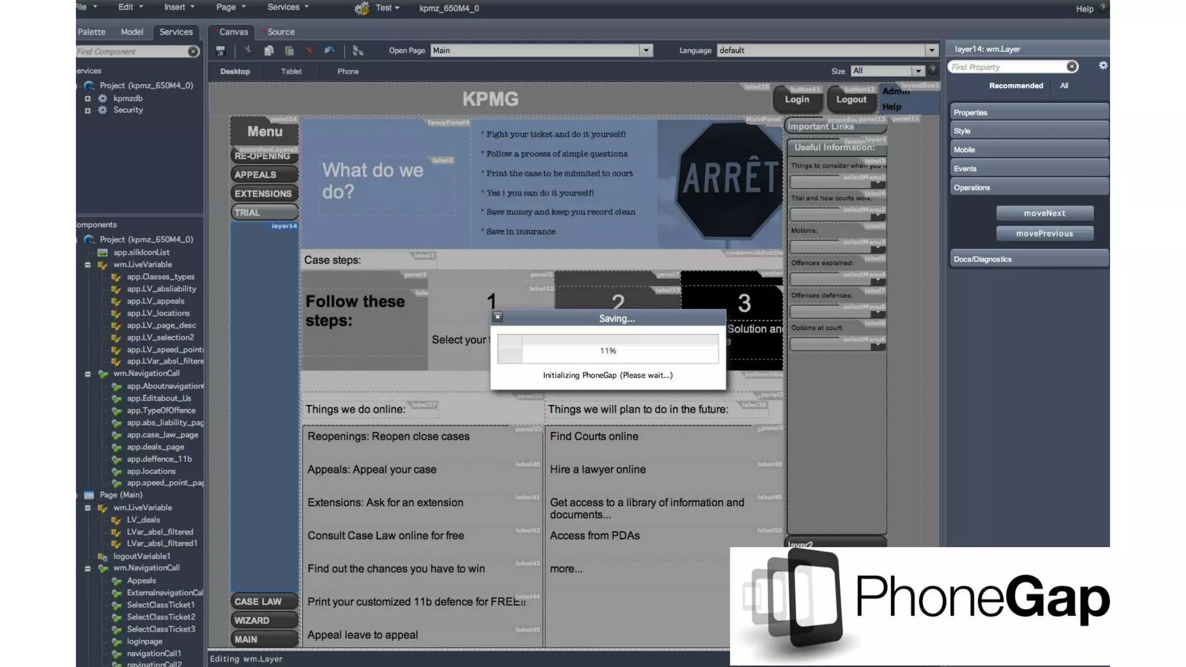Click the red Delete X toolbar icon
Image resolution: width=1186 pixels, height=667 pixels.
309,51
